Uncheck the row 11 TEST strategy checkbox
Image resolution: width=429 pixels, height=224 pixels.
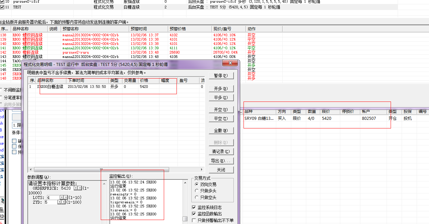[2, 7]
